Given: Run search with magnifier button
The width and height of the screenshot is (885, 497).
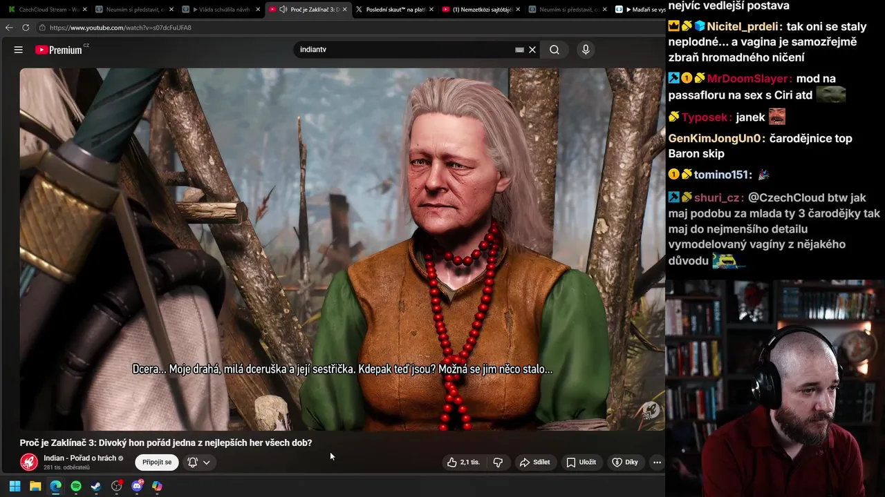Looking at the screenshot, I should point(555,50).
